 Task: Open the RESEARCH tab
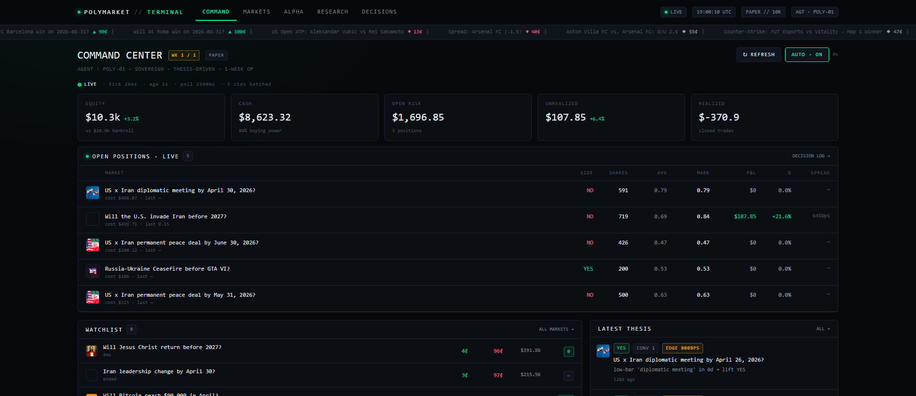333,12
